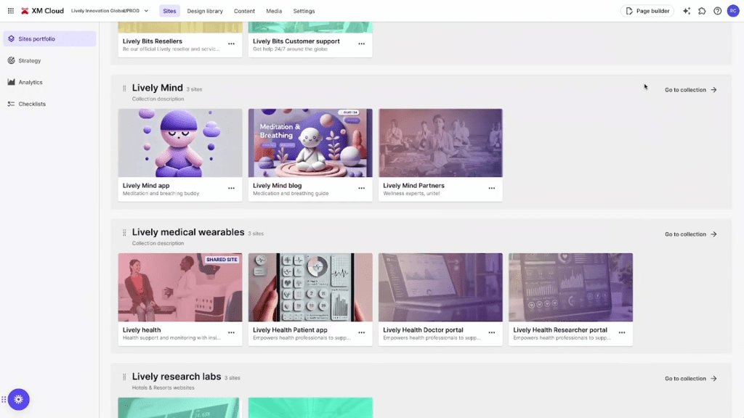The width and height of the screenshot is (744, 418).
Task: Open Lively Innovation Global/PROD environment dropdown
Action: [110, 11]
